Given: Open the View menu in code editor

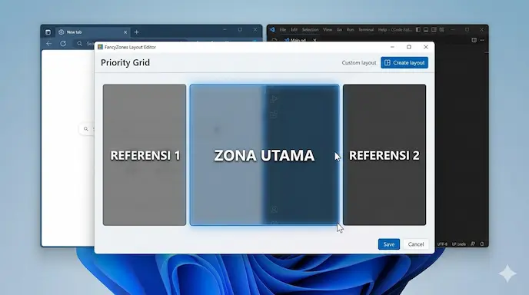Looking at the screenshot, I should tap(328, 30).
